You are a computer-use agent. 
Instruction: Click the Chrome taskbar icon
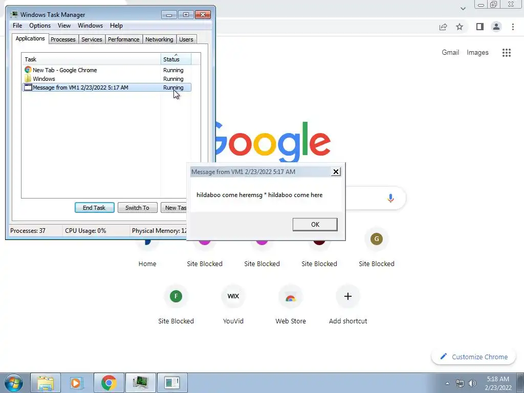point(108,383)
